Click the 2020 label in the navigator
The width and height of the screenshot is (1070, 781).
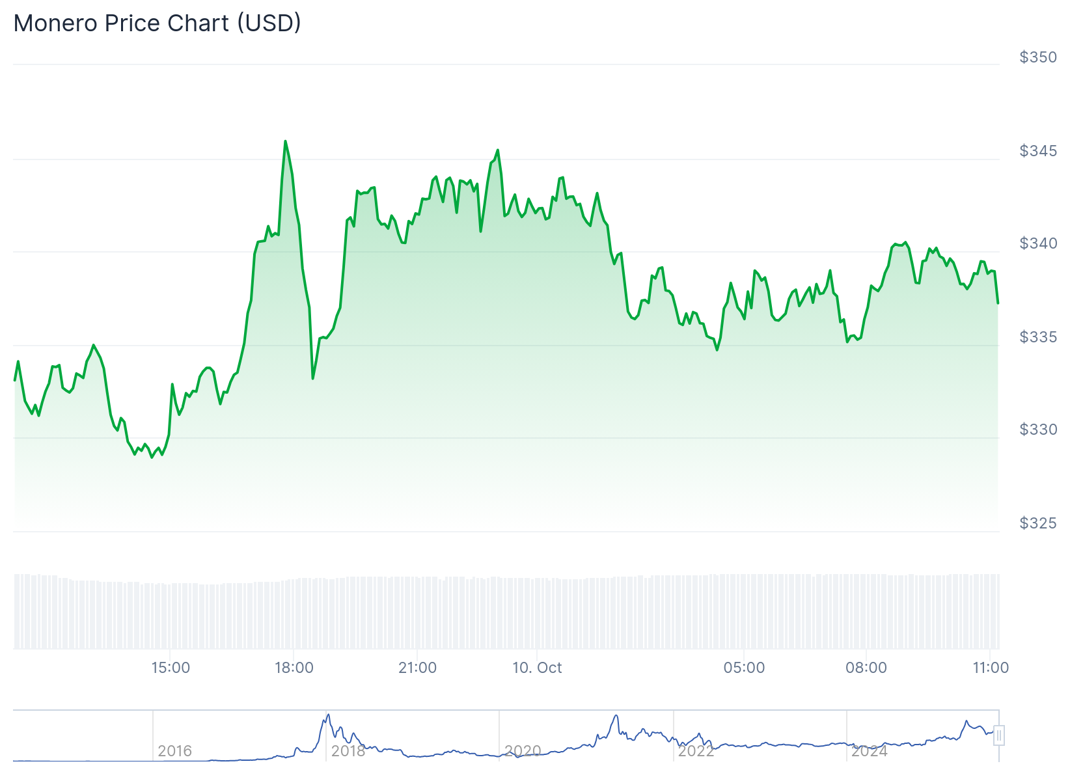tap(523, 751)
